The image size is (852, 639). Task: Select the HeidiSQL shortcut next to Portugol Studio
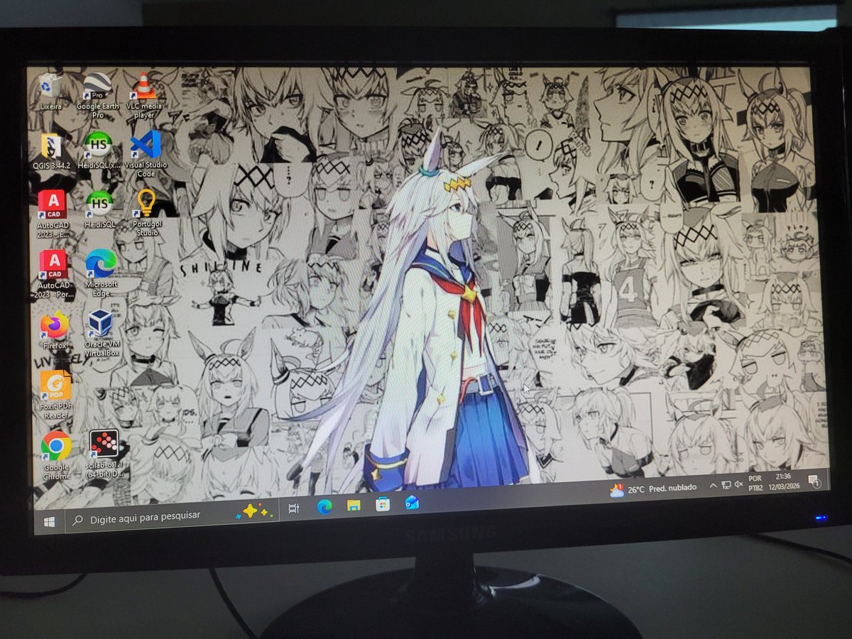pyautogui.click(x=99, y=209)
